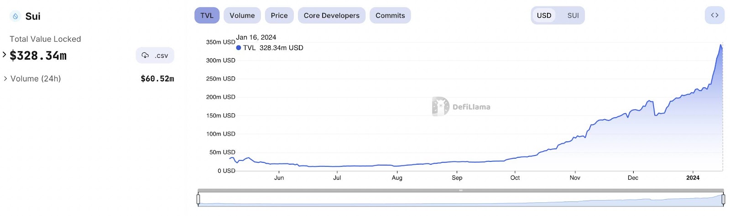Click the $328.34m TVL value
This screenshot has width=730, height=216.
38,55
